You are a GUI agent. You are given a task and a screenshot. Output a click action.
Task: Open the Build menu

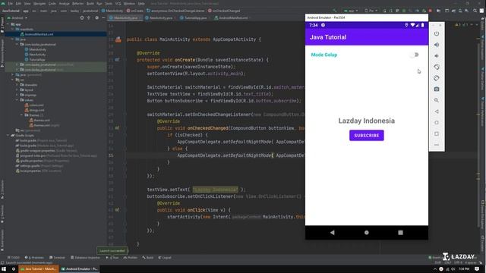(x=90, y=3)
